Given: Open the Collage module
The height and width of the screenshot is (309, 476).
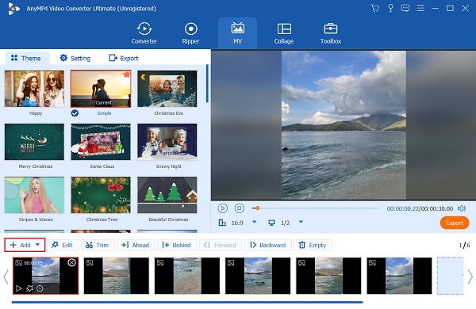Looking at the screenshot, I should tap(284, 33).
